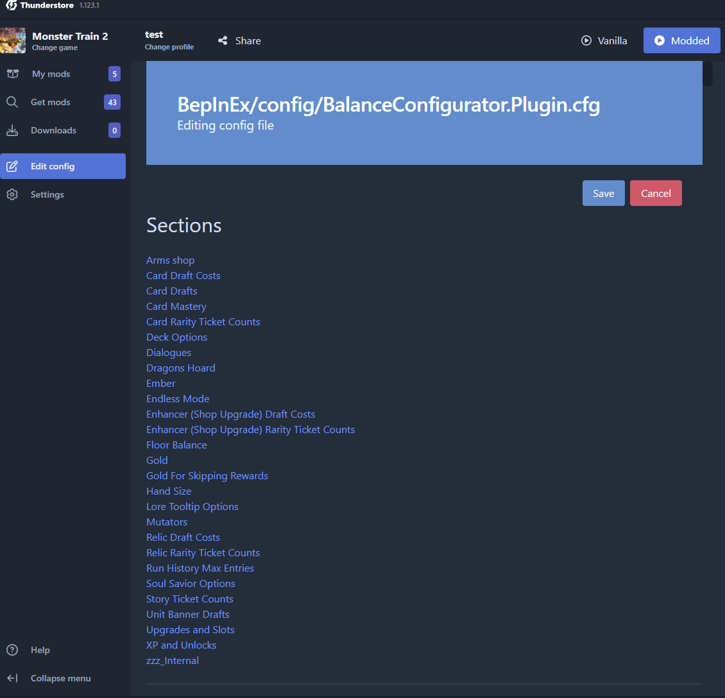Open Downloads menu item
725x698 pixels.
(x=63, y=130)
